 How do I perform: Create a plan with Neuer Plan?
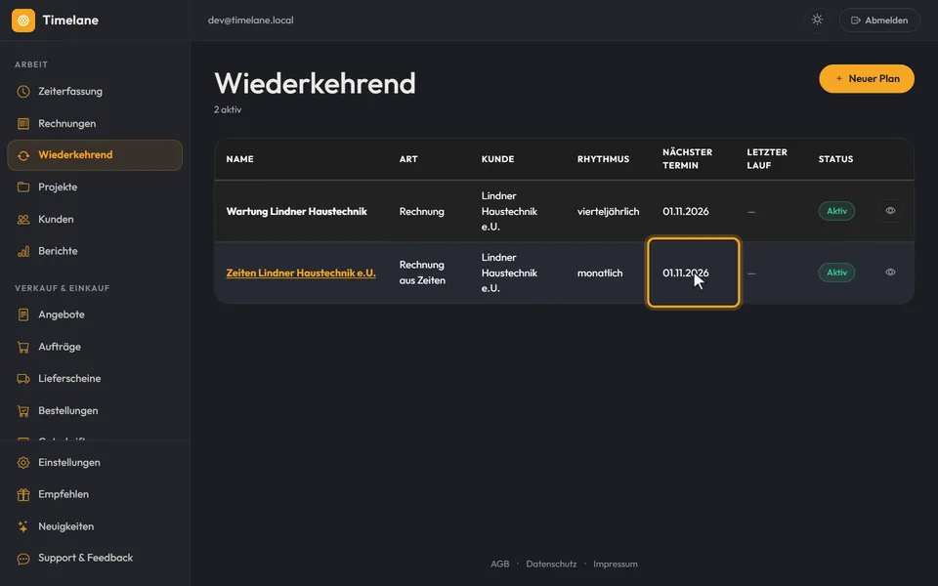[x=867, y=79]
